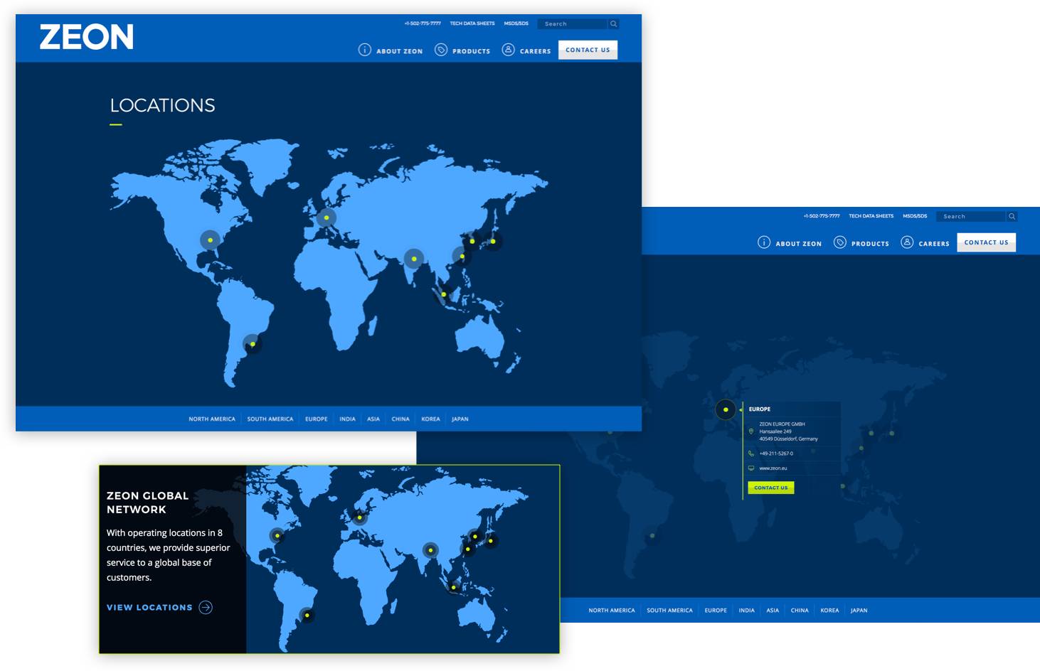Click the Search field on Locations page
The width and height of the screenshot is (1040, 671).
coord(573,23)
